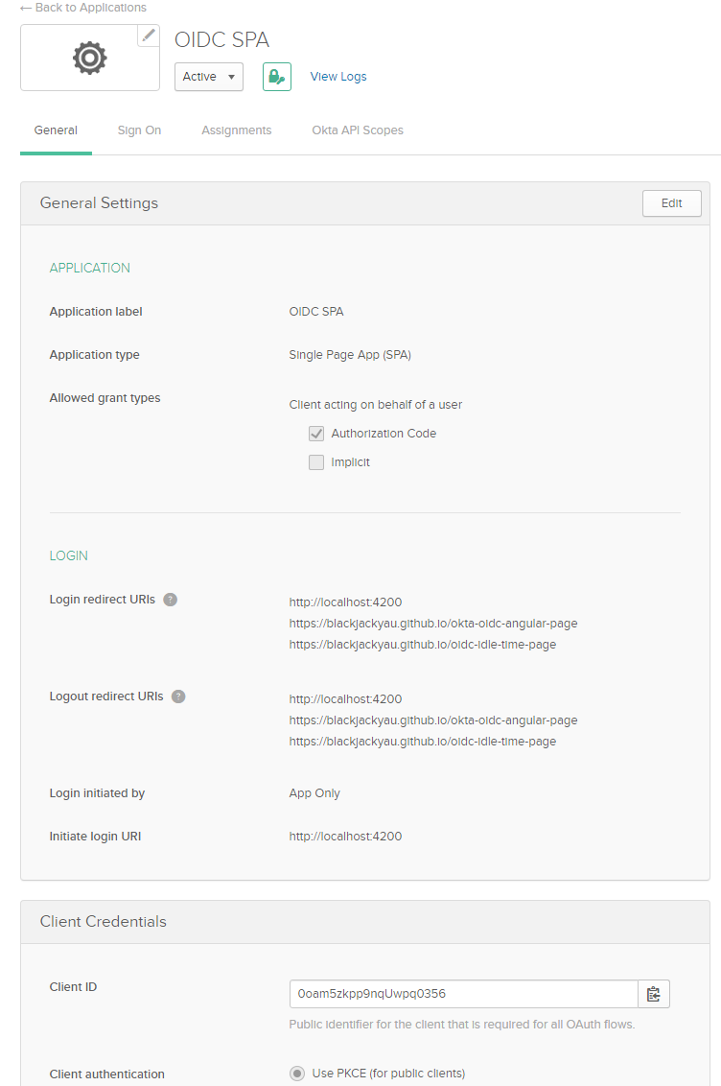Click the green lock provisioning icon
Screen dimensions: 721x1086
[277, 77]
